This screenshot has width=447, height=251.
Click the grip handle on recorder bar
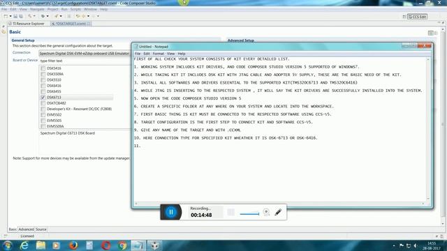coord(231,212)
